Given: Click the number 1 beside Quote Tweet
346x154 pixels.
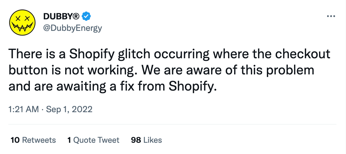Looking at the screenshot, I should 69,140.
